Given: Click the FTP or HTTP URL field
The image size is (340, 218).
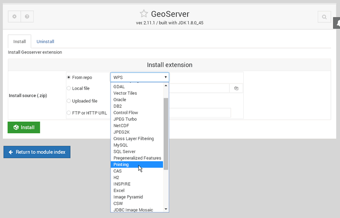Looking at the screenshot, I should 200,113.
